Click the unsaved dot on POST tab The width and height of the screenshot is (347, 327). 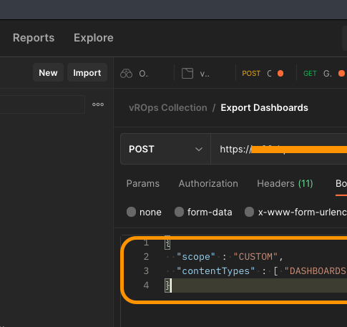[x=280, y=74]
